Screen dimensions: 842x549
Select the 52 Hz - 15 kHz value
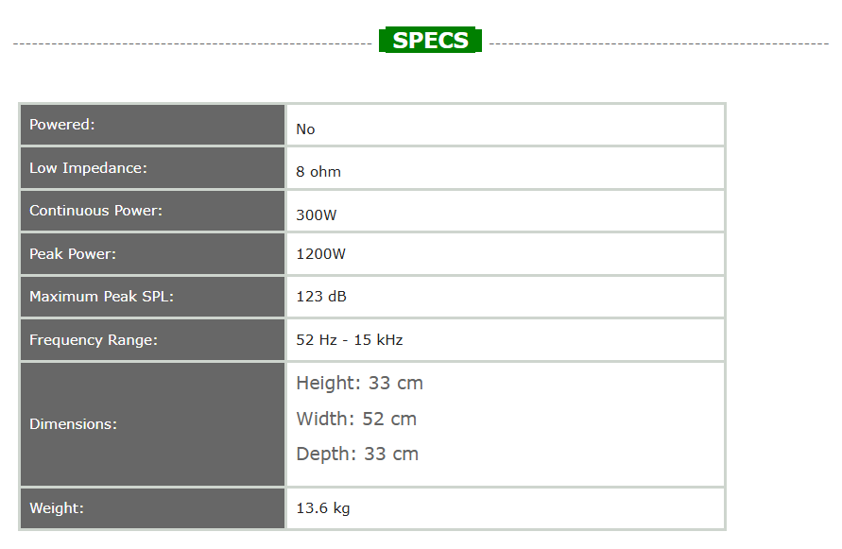(350, 340)
